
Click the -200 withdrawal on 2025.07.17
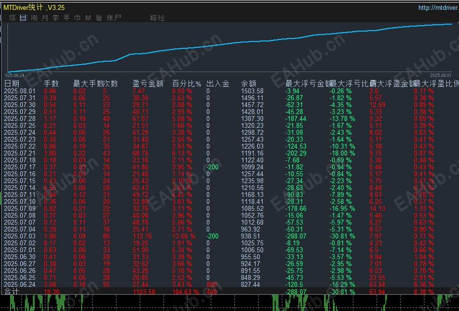213,167
